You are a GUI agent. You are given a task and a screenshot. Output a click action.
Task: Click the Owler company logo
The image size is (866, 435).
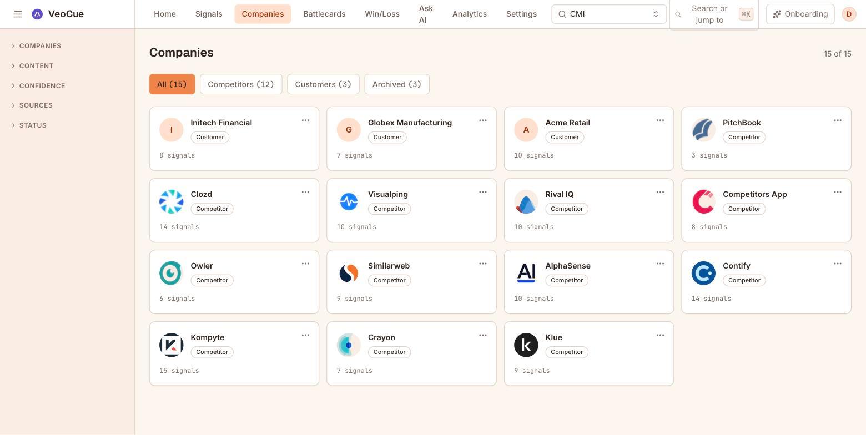click(x=171, y=273)
